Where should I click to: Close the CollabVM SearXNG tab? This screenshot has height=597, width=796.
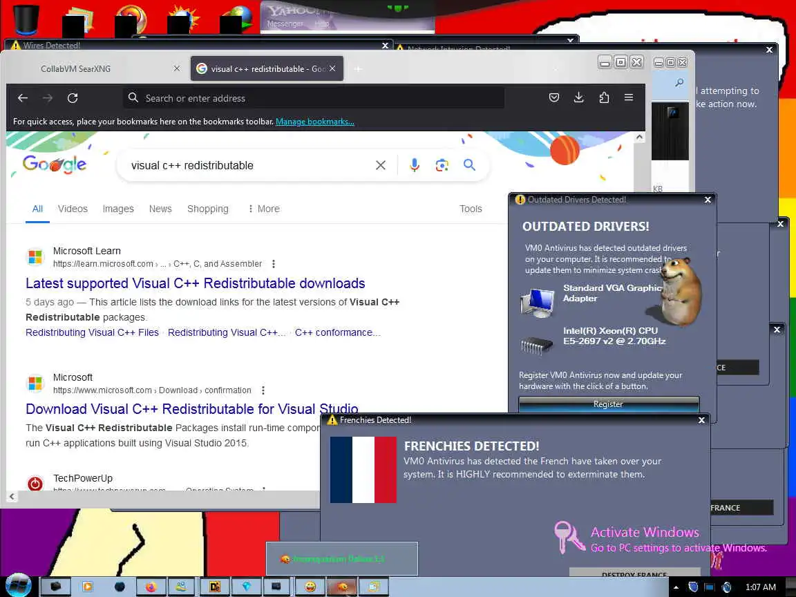177,68
